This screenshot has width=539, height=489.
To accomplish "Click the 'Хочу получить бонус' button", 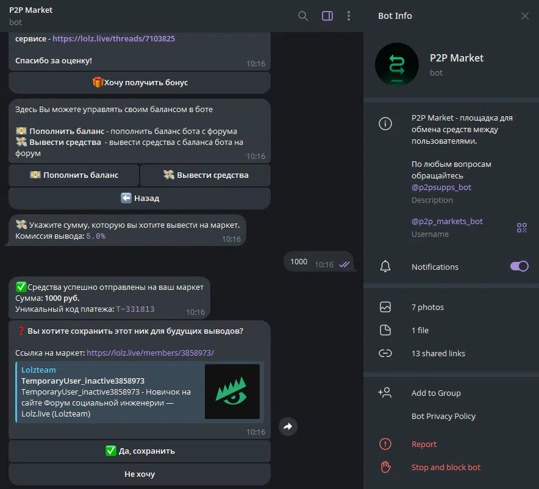I will pyautogui.click(x=140, y=82).
